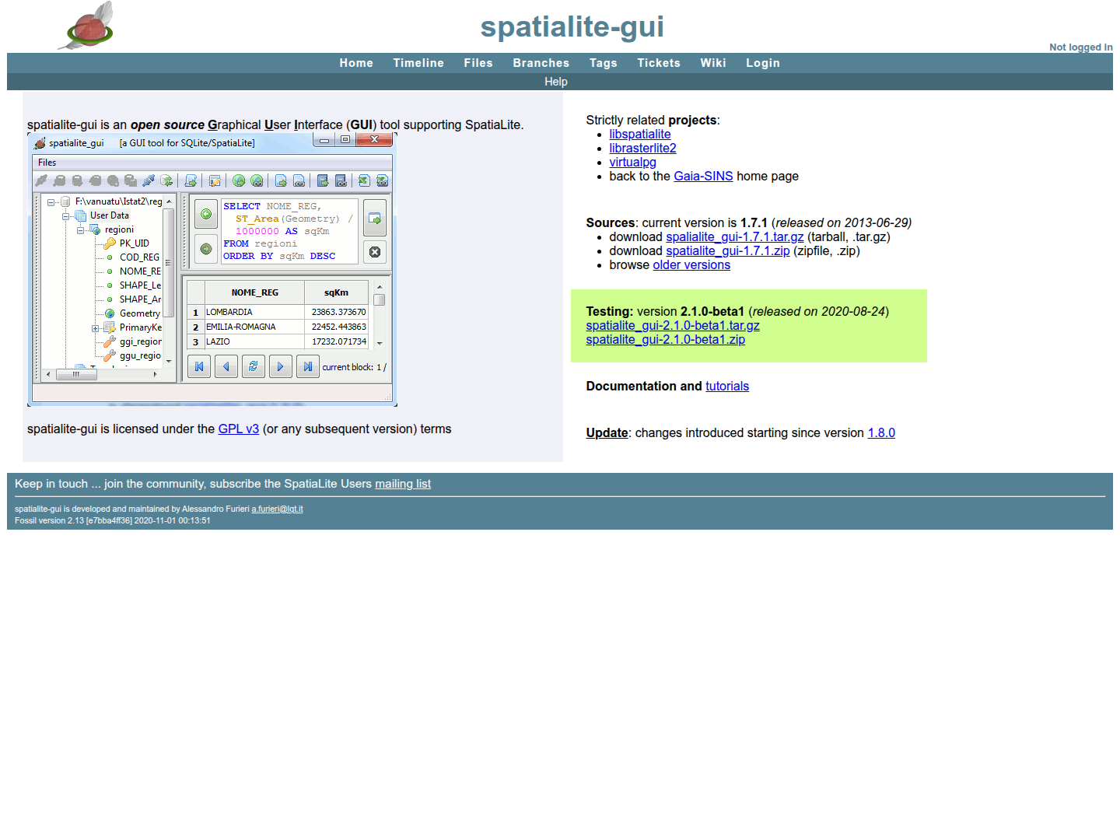Open the virtualpg project link
Image resolution: width=1120 pixels, height=840 pixels.
pos(632,163)
